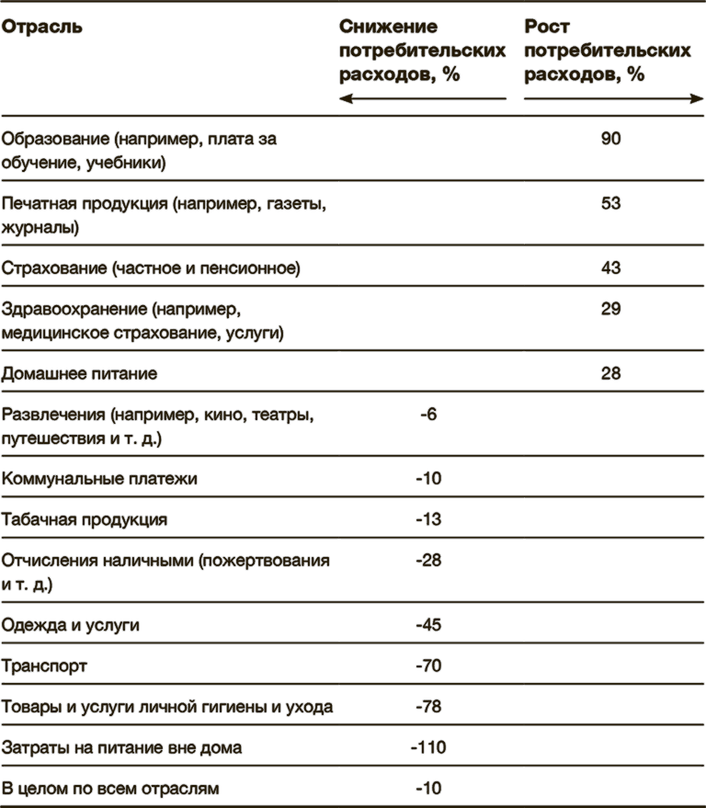This screenshot has width=706, height=808.
Task: Click the 'Снижение потребительских расходов, %' header
Action: pyautogui.click(x=422, y=51)
